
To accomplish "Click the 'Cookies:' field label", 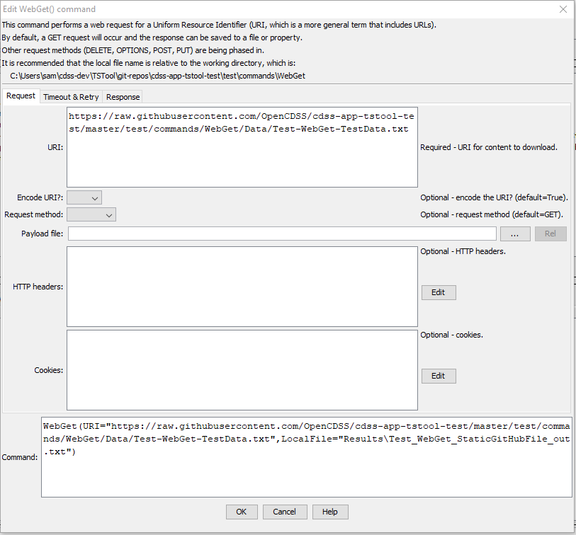I will pyautogui.click(x=48, y=370).
